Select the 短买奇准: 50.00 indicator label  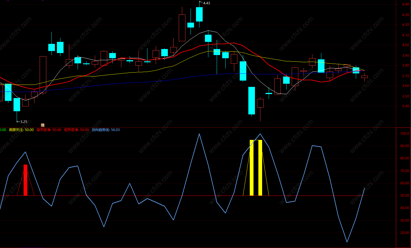pos(76,130)
